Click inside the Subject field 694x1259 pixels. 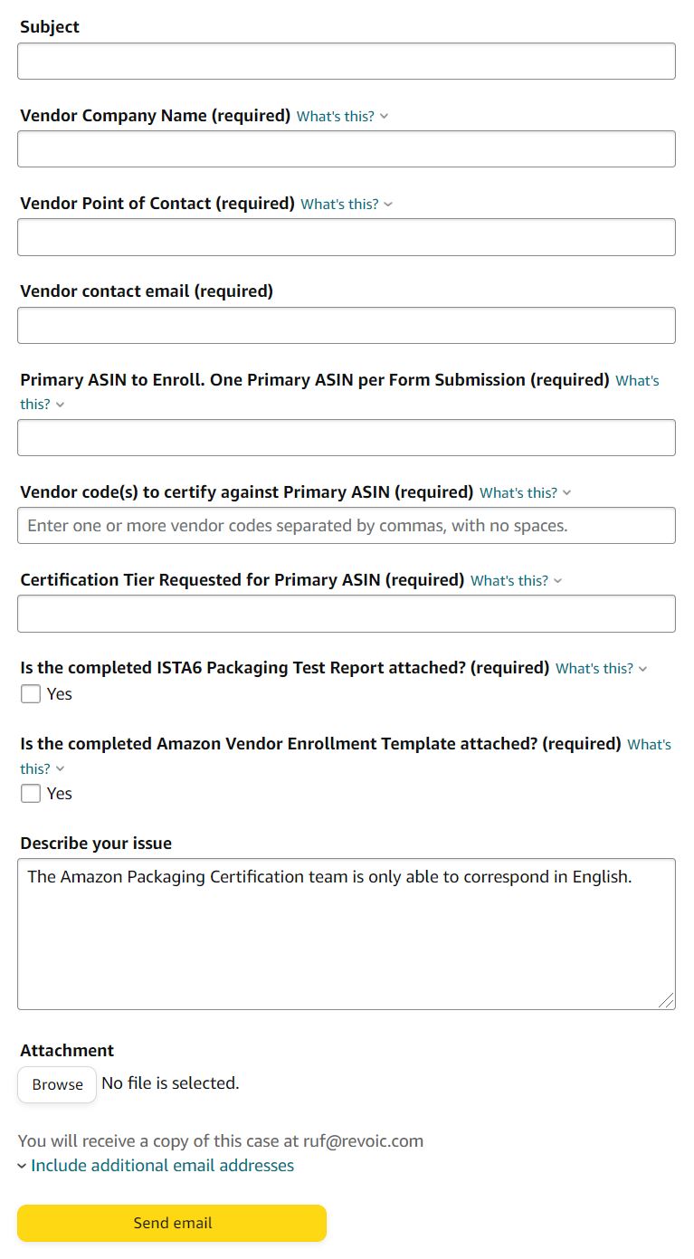pos(347,61)
